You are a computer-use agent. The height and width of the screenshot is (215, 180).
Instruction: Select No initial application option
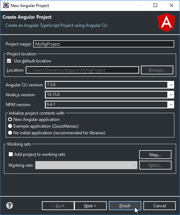point(10,133)
